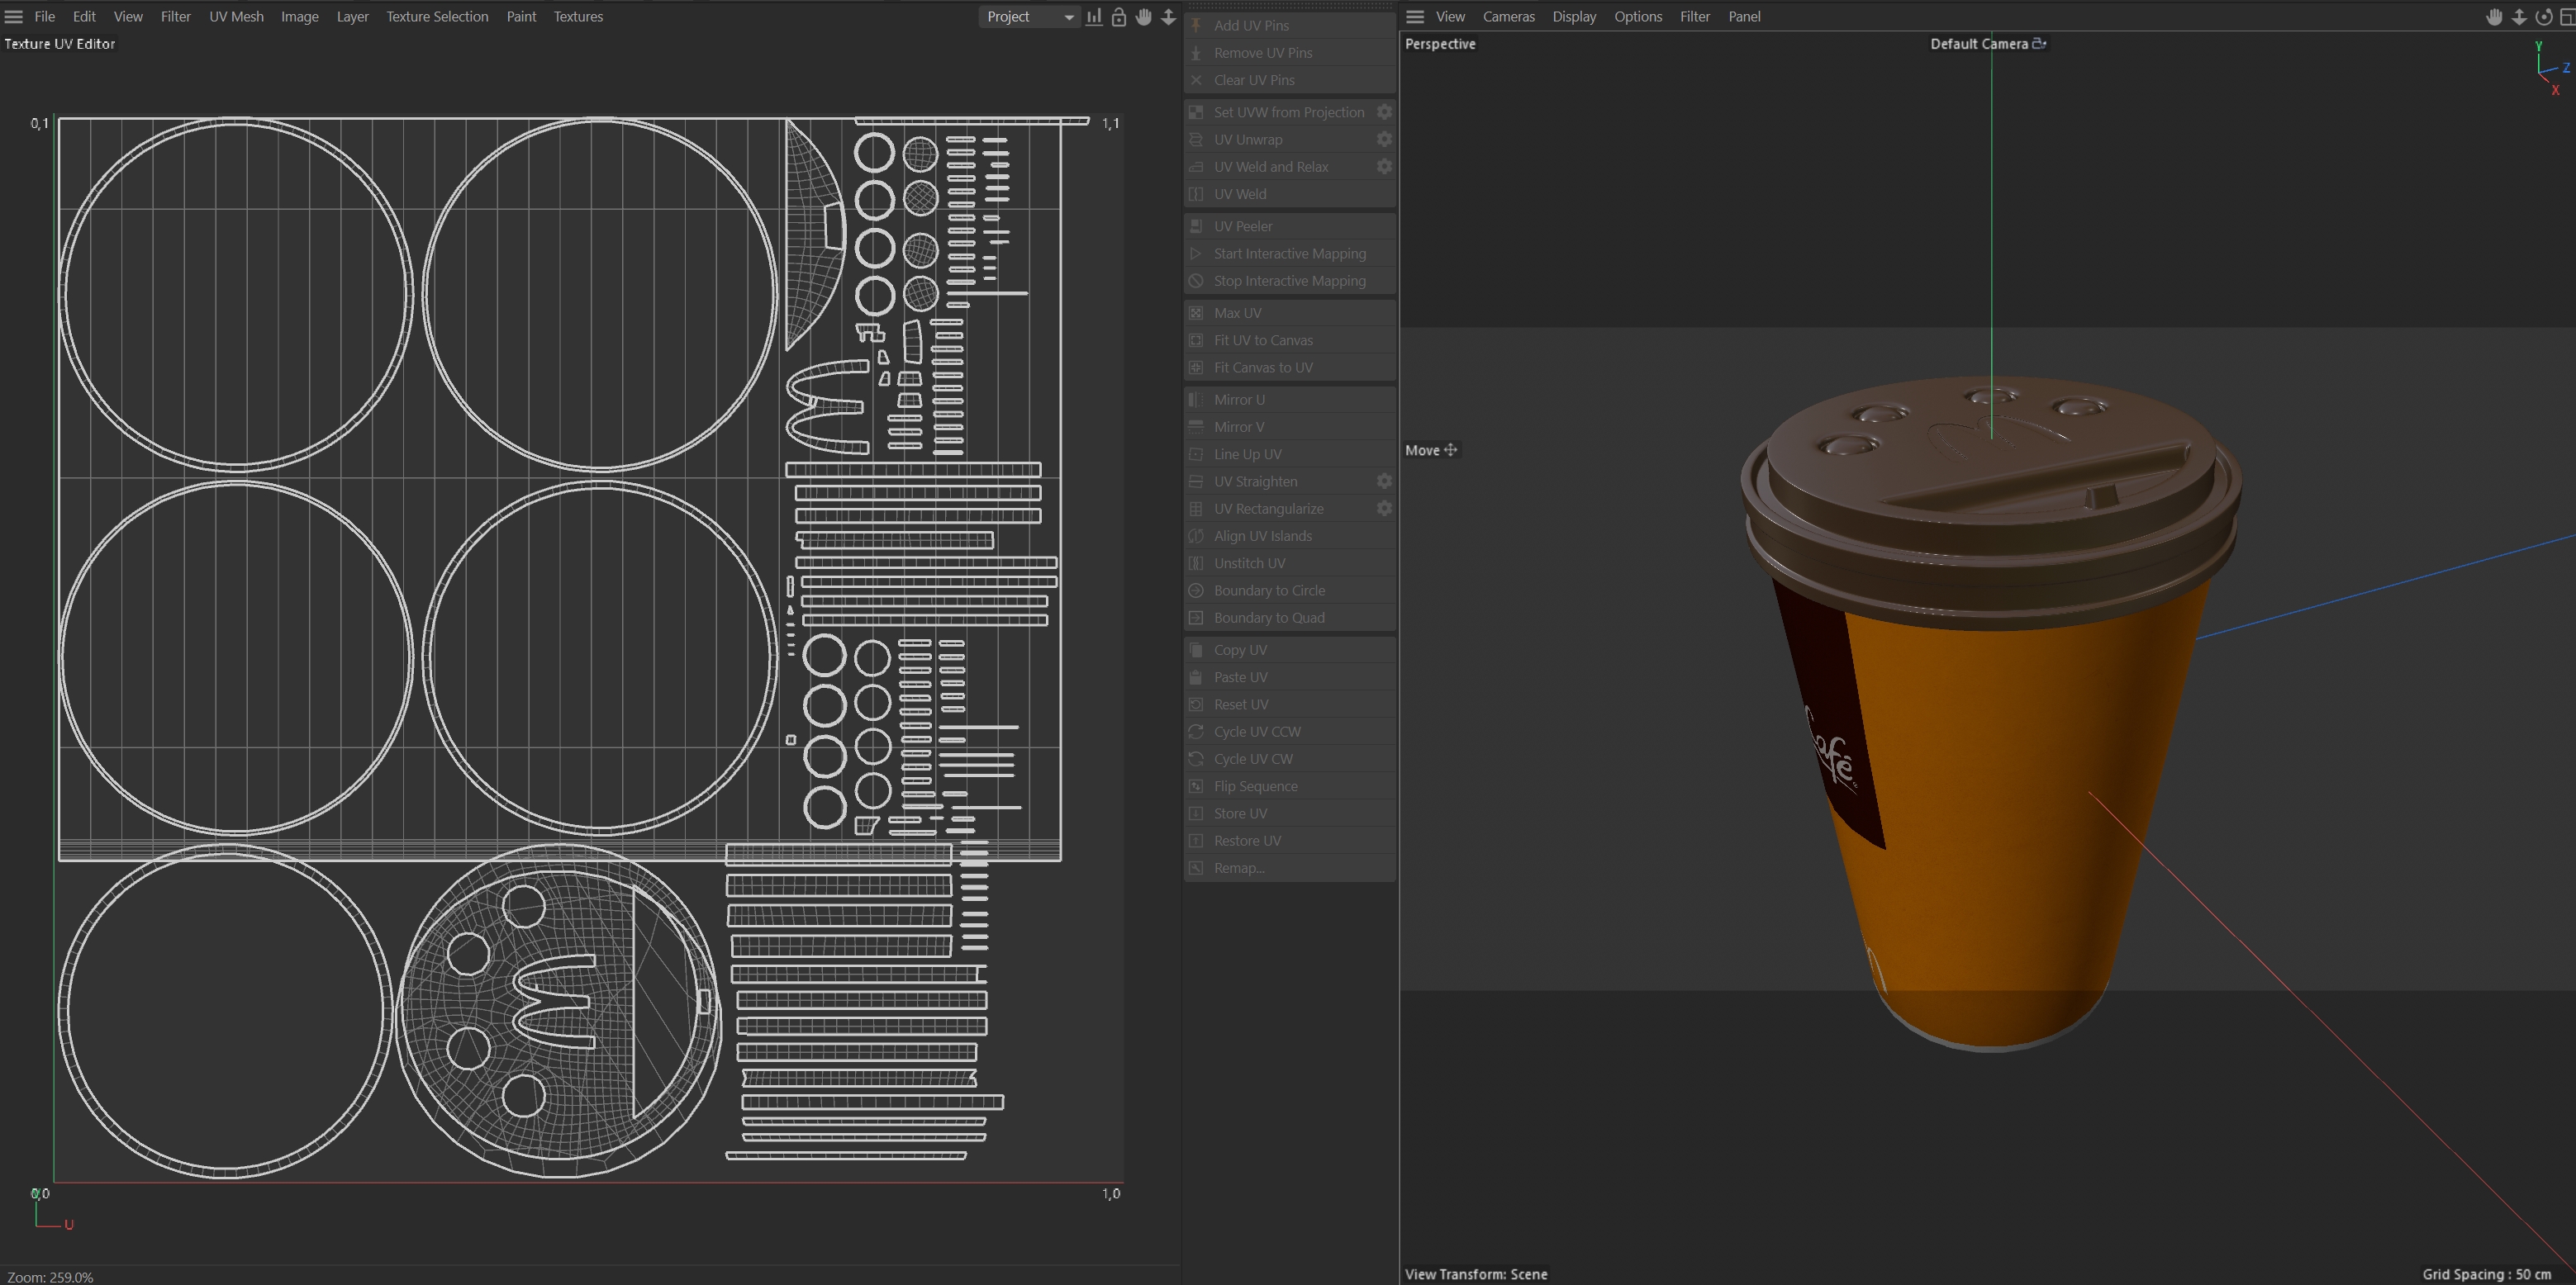
Task: Click the UV editor zoom arrows icon
Action: click(x=1168, y=16)
